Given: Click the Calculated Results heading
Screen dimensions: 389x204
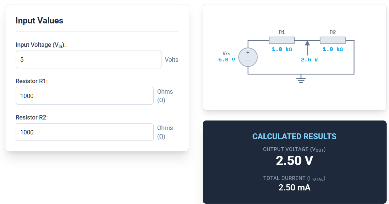Looking at the screenshot, I should tap(294, 136).
